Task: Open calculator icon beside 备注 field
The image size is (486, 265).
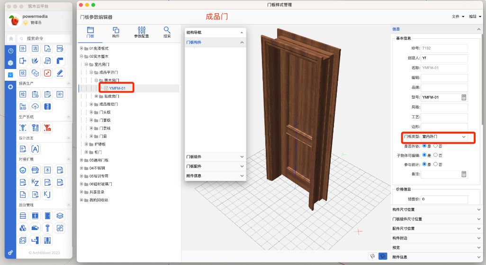Action: tap(464, 174)
